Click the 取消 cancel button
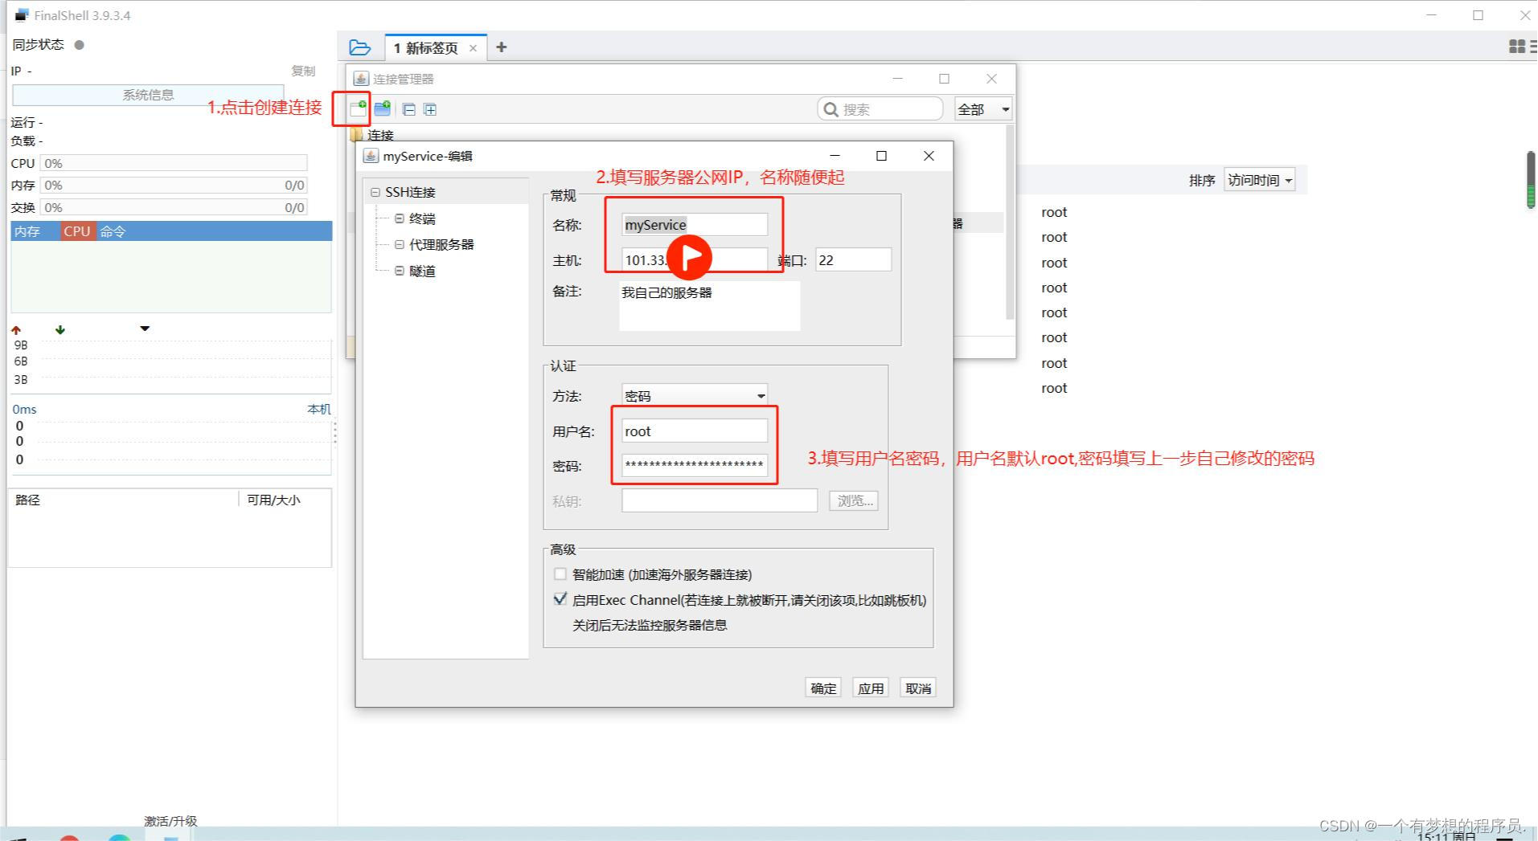The image size is (1538, 841). [x=918, y=688]
